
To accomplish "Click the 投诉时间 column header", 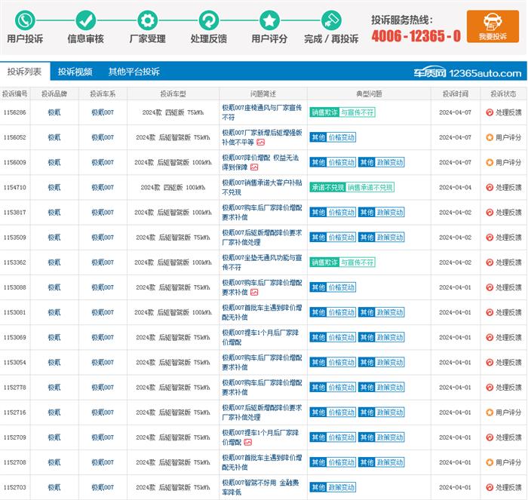I will (456, 94).
